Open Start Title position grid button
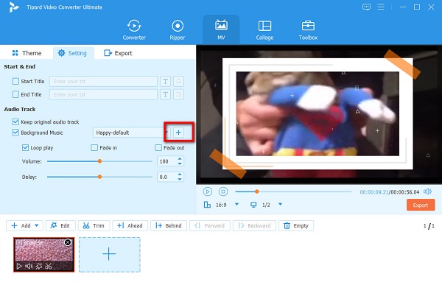 tap(178, 82)
